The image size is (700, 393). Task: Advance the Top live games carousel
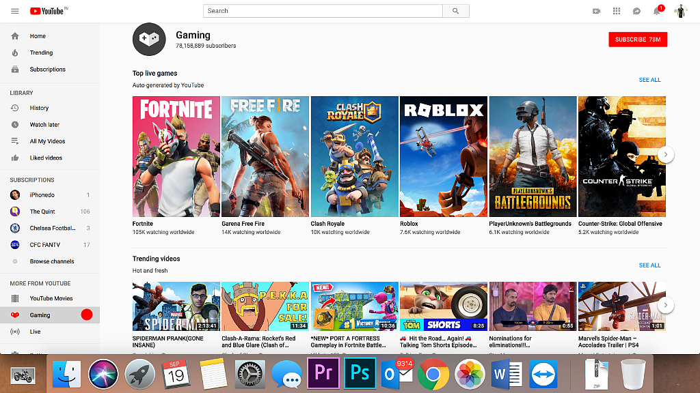(x=666, y=155)
